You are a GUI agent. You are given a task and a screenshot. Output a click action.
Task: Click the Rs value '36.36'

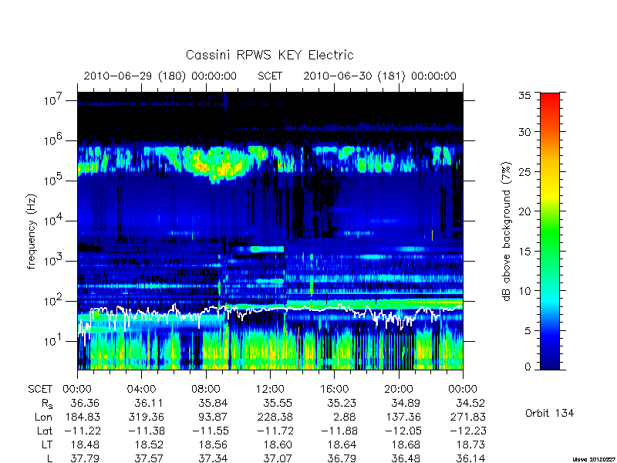click(85, 403)
